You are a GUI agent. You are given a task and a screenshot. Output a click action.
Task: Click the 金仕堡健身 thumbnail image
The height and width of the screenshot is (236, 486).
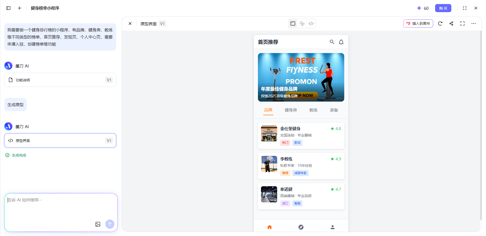[269, 134]
